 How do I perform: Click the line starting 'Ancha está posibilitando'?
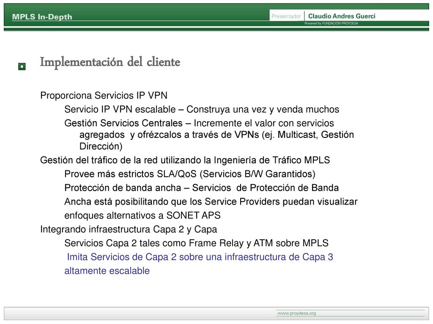click(x=211, y=202)
